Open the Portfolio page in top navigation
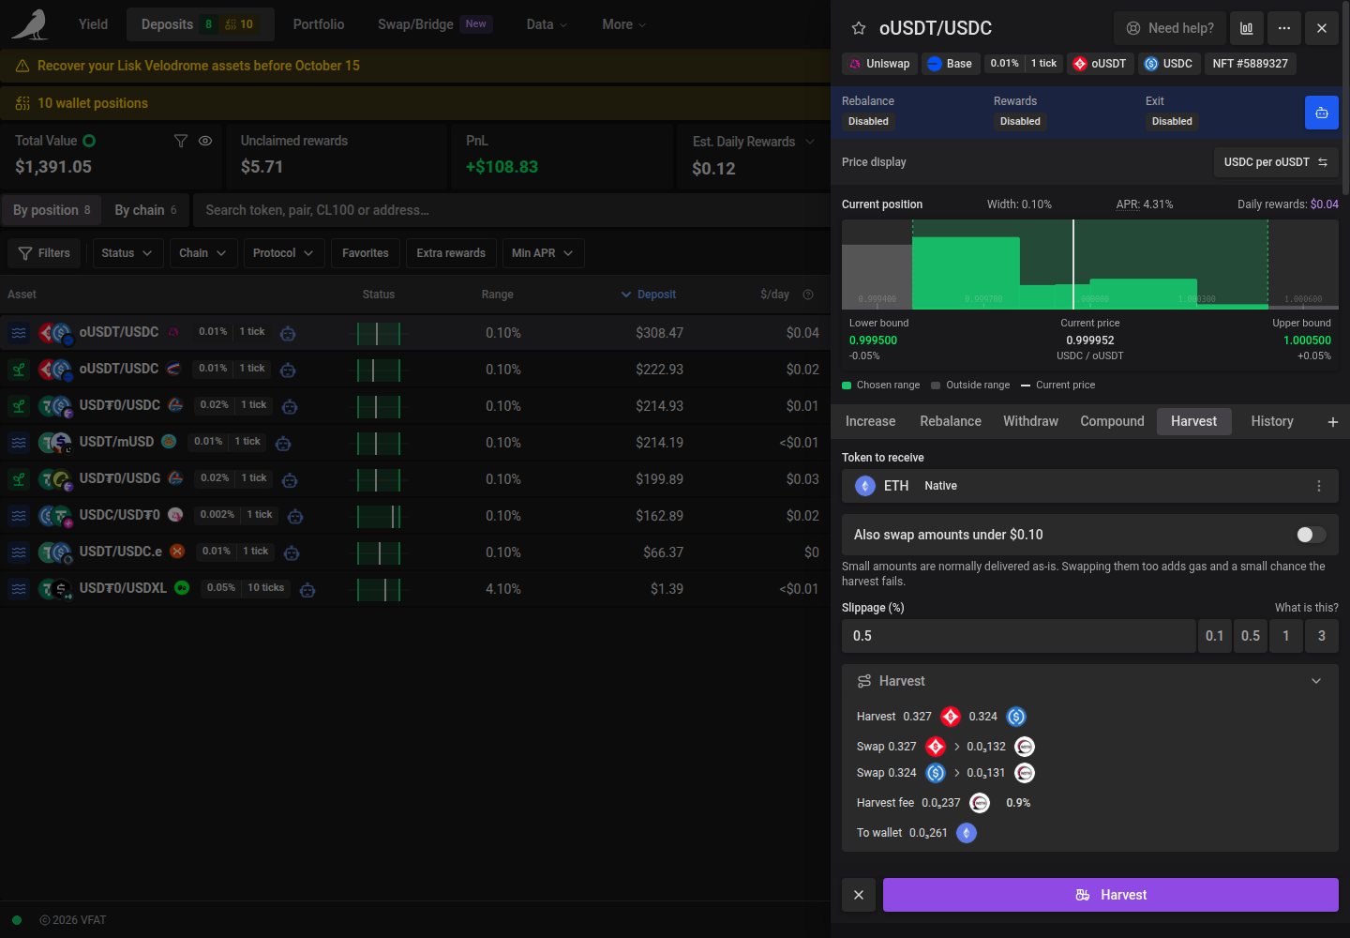The width and height of the screenshot is (1350, 938). (x=319, y=24)
